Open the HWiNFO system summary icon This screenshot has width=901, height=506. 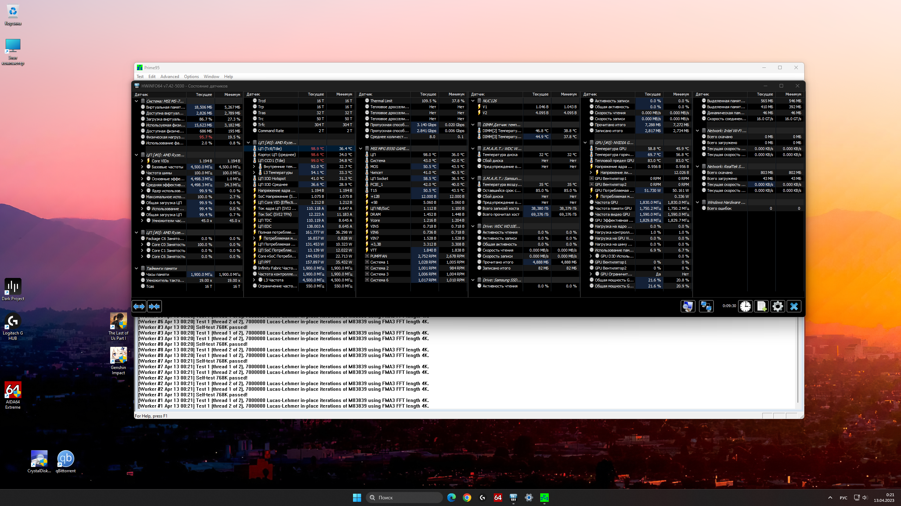[688, 306]
